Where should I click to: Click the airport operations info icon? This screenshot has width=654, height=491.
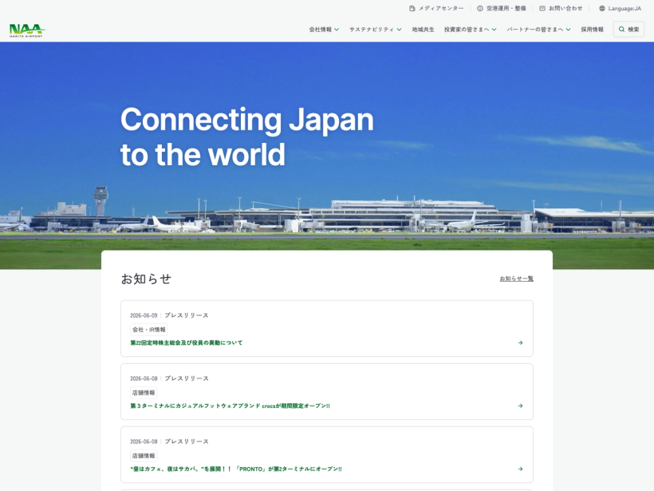pyautogui.click(x=480, y=8)
